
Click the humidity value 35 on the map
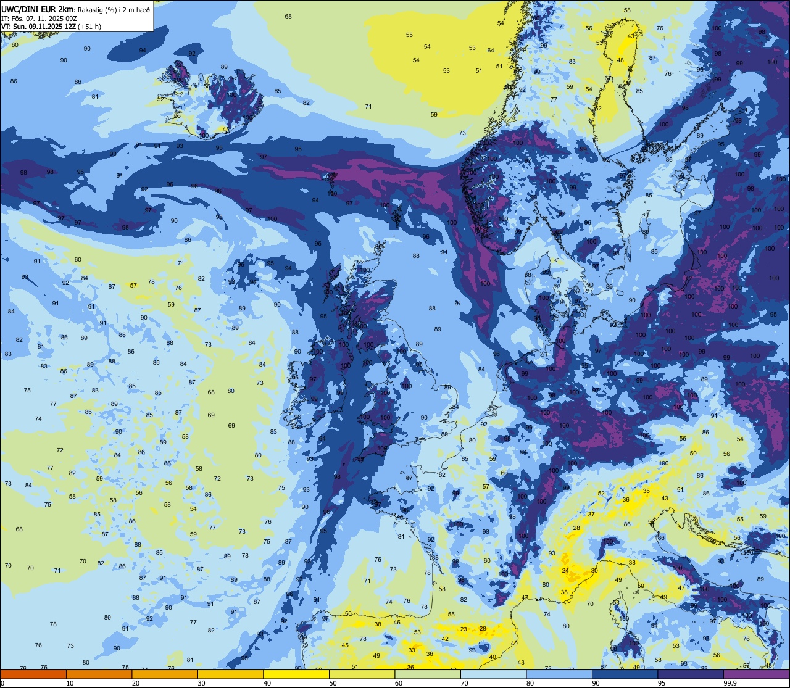click(646, 491)
